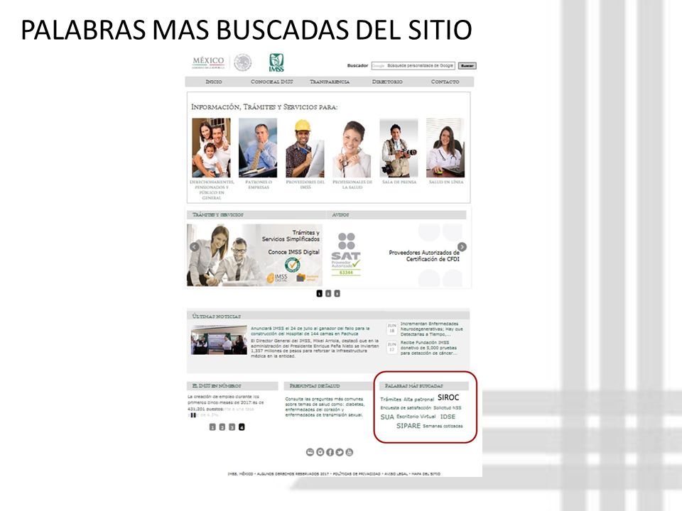This screenshot has height=511, width=682.
Task: Click the Escritorio Virtual keyword
Action: pyautogui.click(x=416, y=417)
